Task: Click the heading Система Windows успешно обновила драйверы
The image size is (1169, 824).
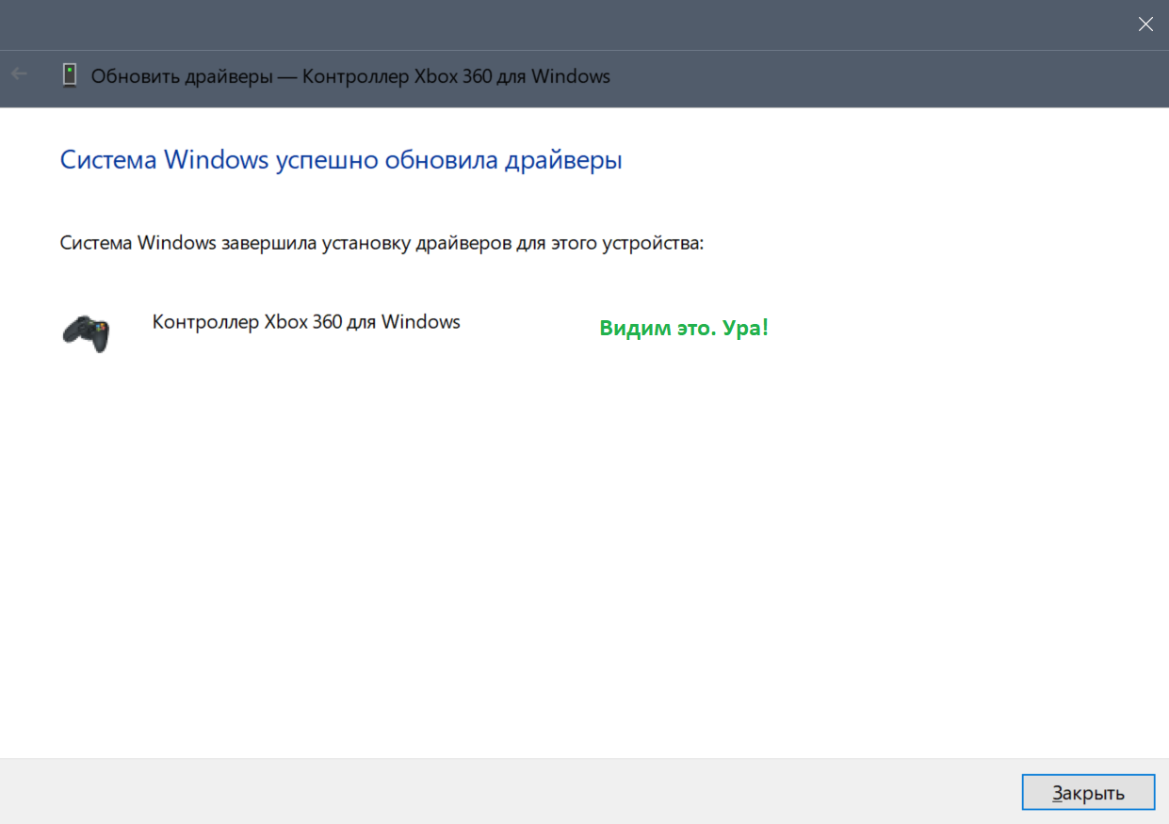Action: tap(341, 160)
